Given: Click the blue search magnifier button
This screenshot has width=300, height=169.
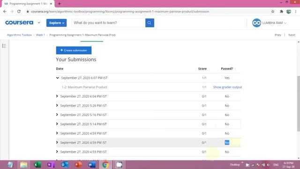Looking at the screenshot, I should [x=150, y=23].
